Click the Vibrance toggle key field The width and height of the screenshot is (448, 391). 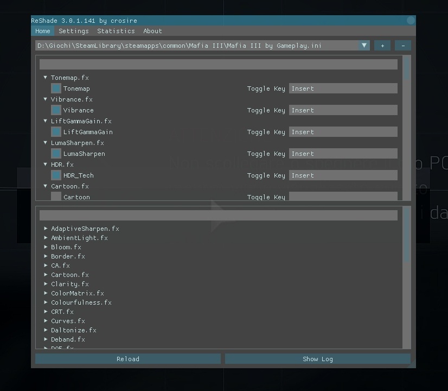(x=343, y=110)
